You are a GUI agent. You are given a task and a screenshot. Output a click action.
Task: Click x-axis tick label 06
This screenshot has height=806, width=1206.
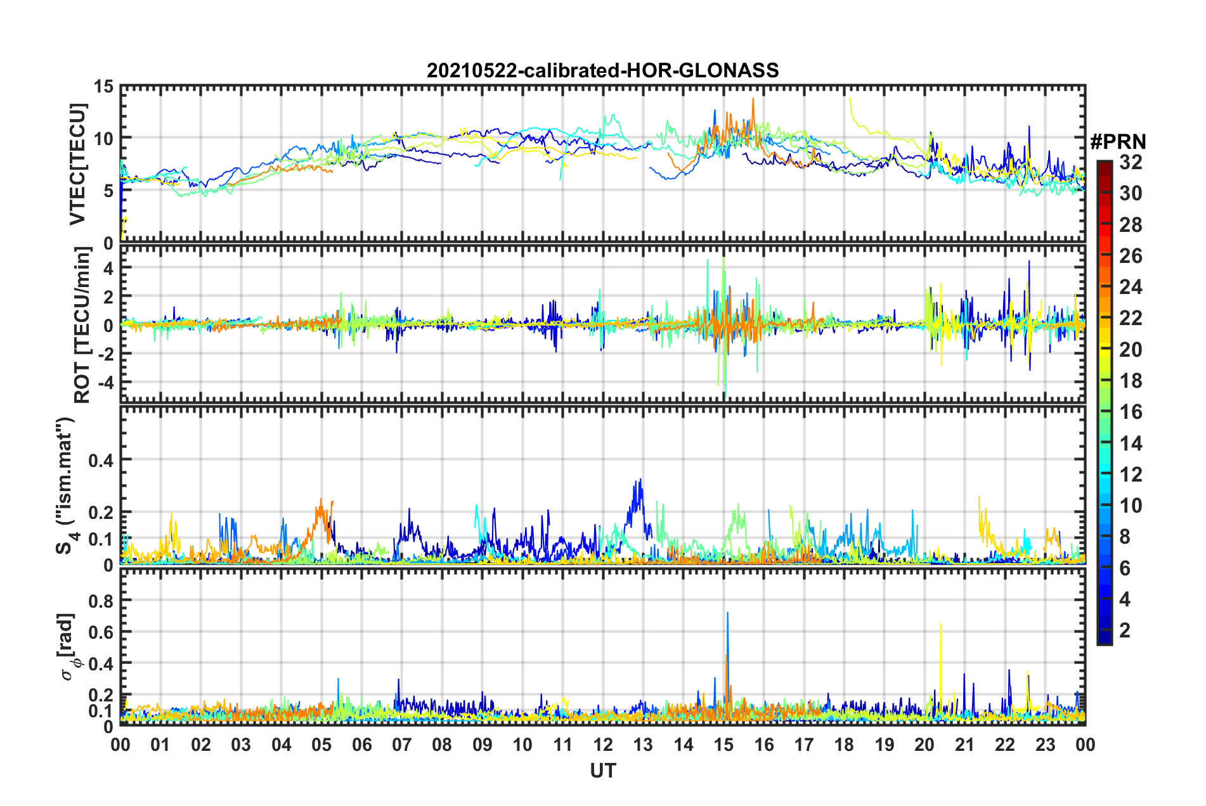click(x=361, y=745)
